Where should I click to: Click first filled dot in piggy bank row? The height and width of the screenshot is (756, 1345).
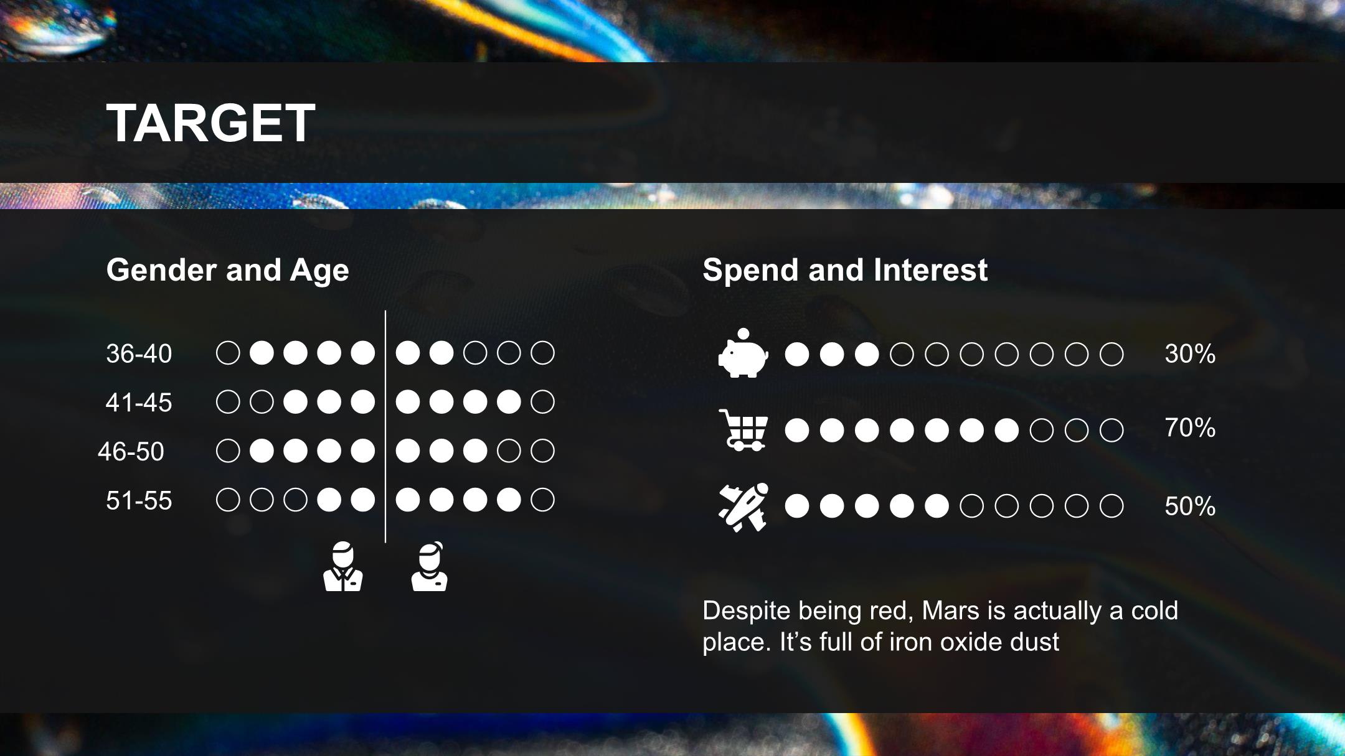(797, 354)
